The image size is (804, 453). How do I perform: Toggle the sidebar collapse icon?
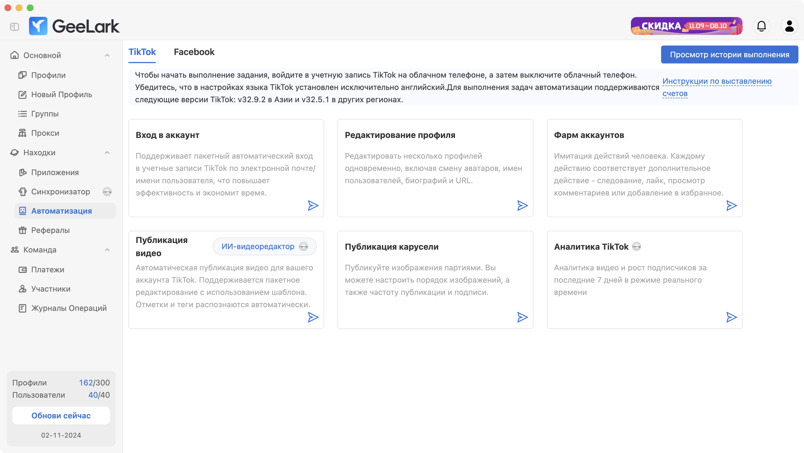(14, 27)
